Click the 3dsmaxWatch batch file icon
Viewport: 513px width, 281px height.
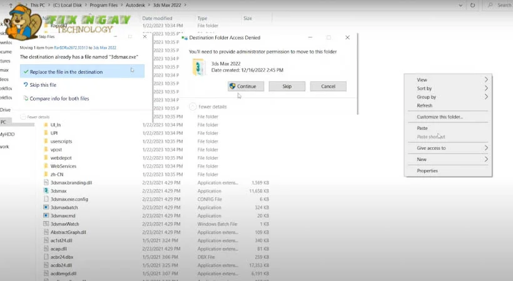[46, 224]
